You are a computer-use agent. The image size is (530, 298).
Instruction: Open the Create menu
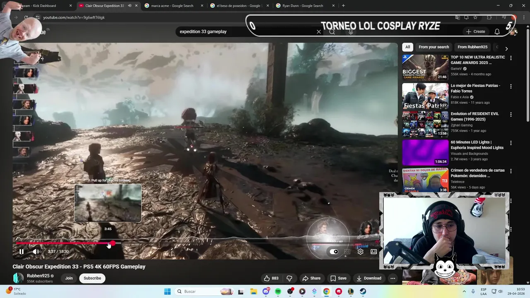(x=475, y=31)
